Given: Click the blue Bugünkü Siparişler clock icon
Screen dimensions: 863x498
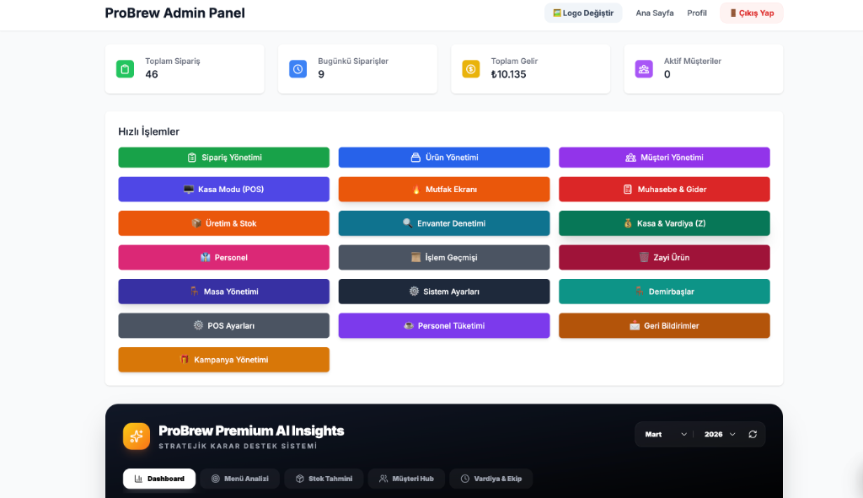Looking at the screenshot, I should coord(297,69).
